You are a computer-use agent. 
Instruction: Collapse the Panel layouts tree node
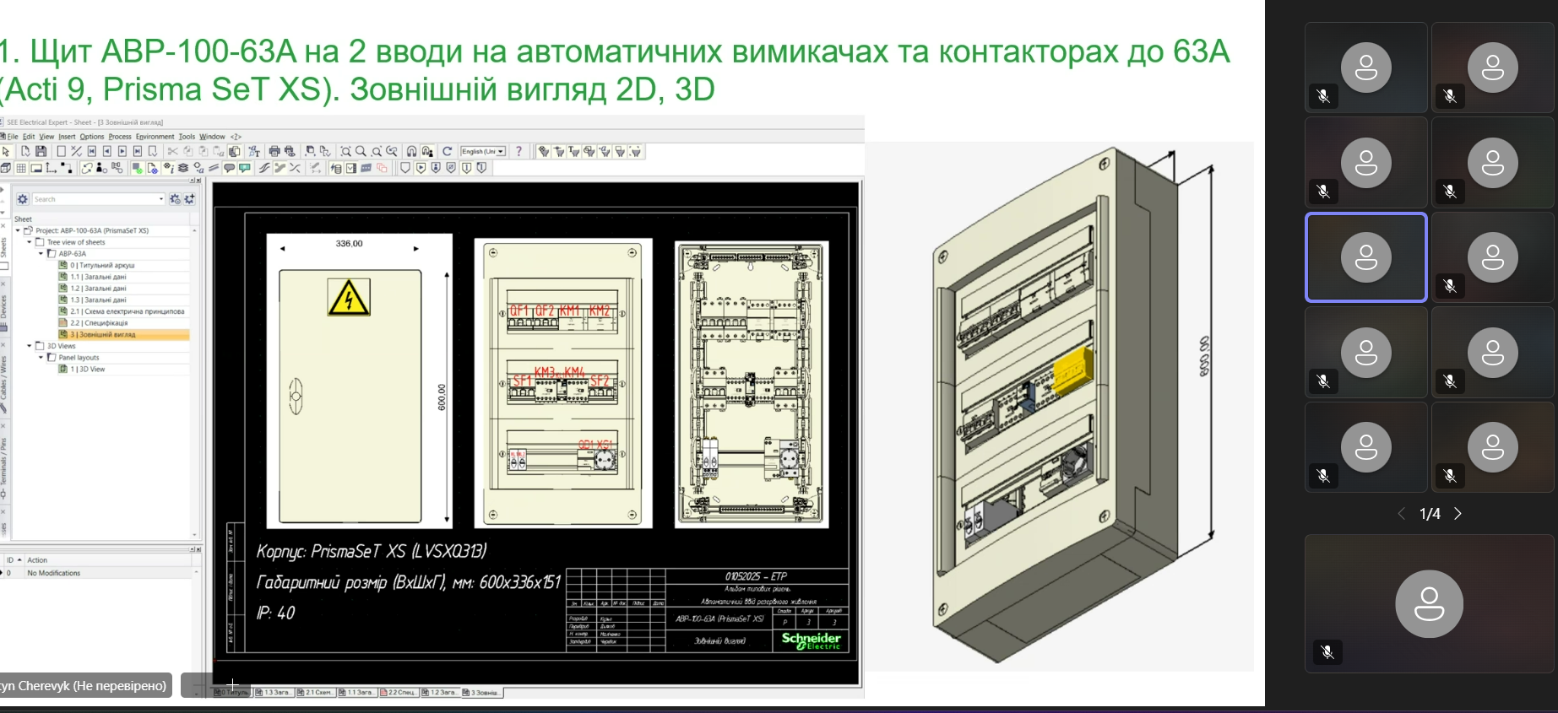[x=41, y=358]
